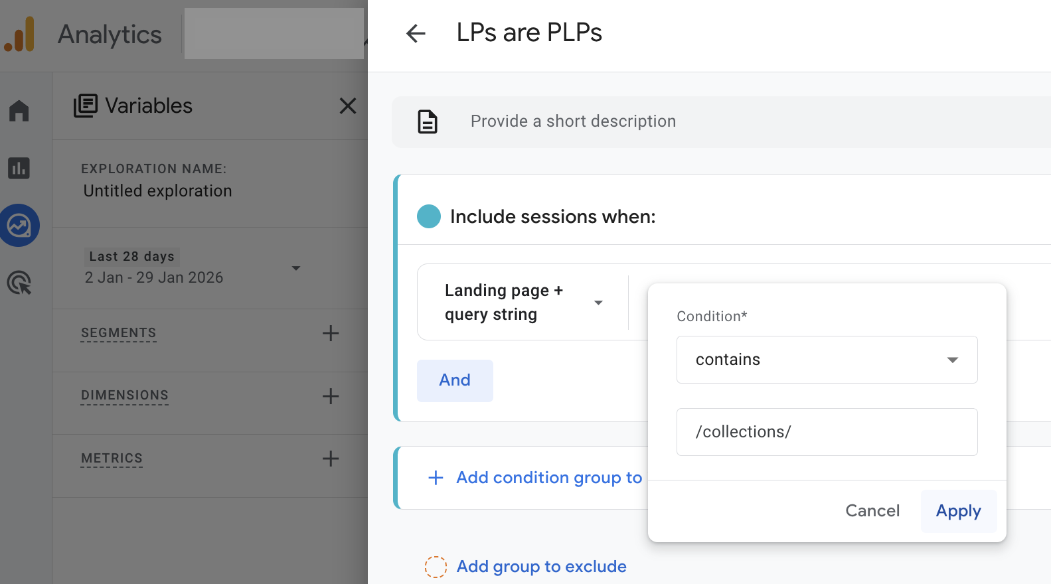Click the Google Analytics logo
Screen dimensions: 1051x584
(19, 34)
